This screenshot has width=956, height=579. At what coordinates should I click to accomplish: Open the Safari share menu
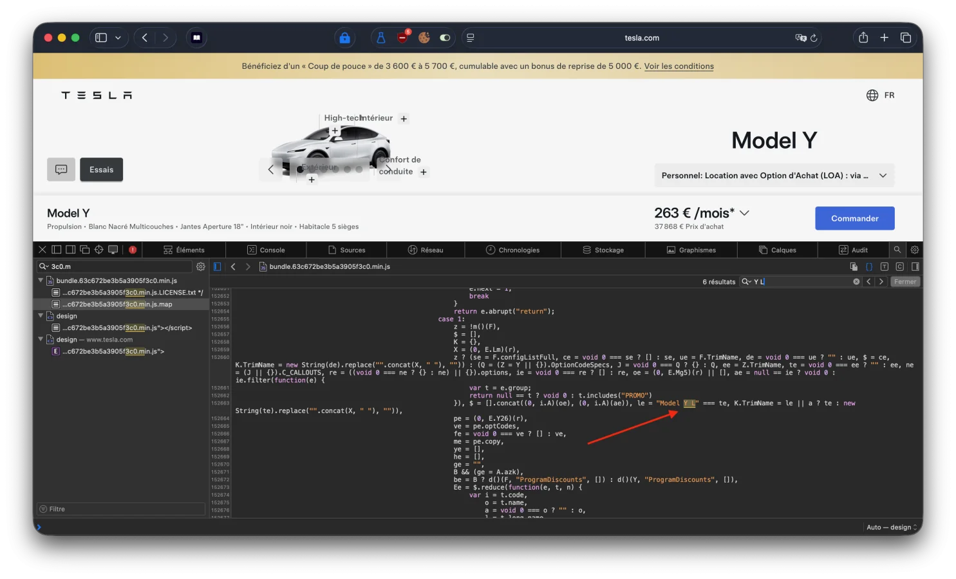tap(863, 37)
